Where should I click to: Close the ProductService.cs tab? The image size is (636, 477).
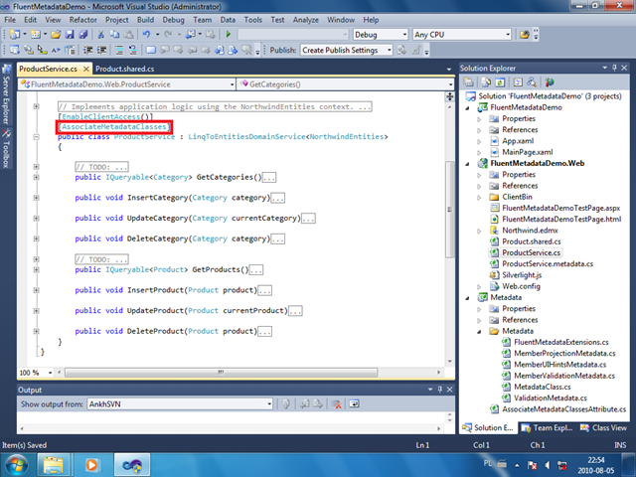click(x=86, y=69)
